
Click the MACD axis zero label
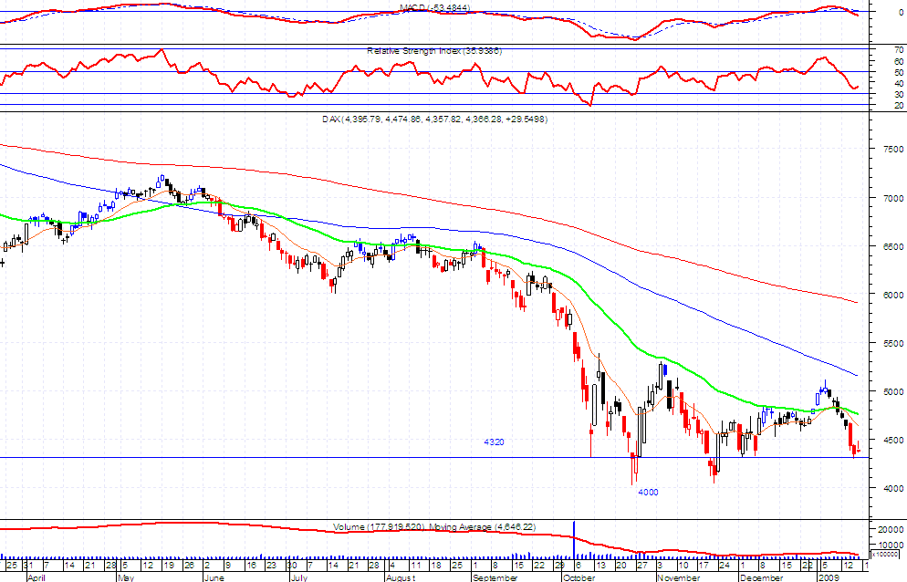tap(902, 12)
